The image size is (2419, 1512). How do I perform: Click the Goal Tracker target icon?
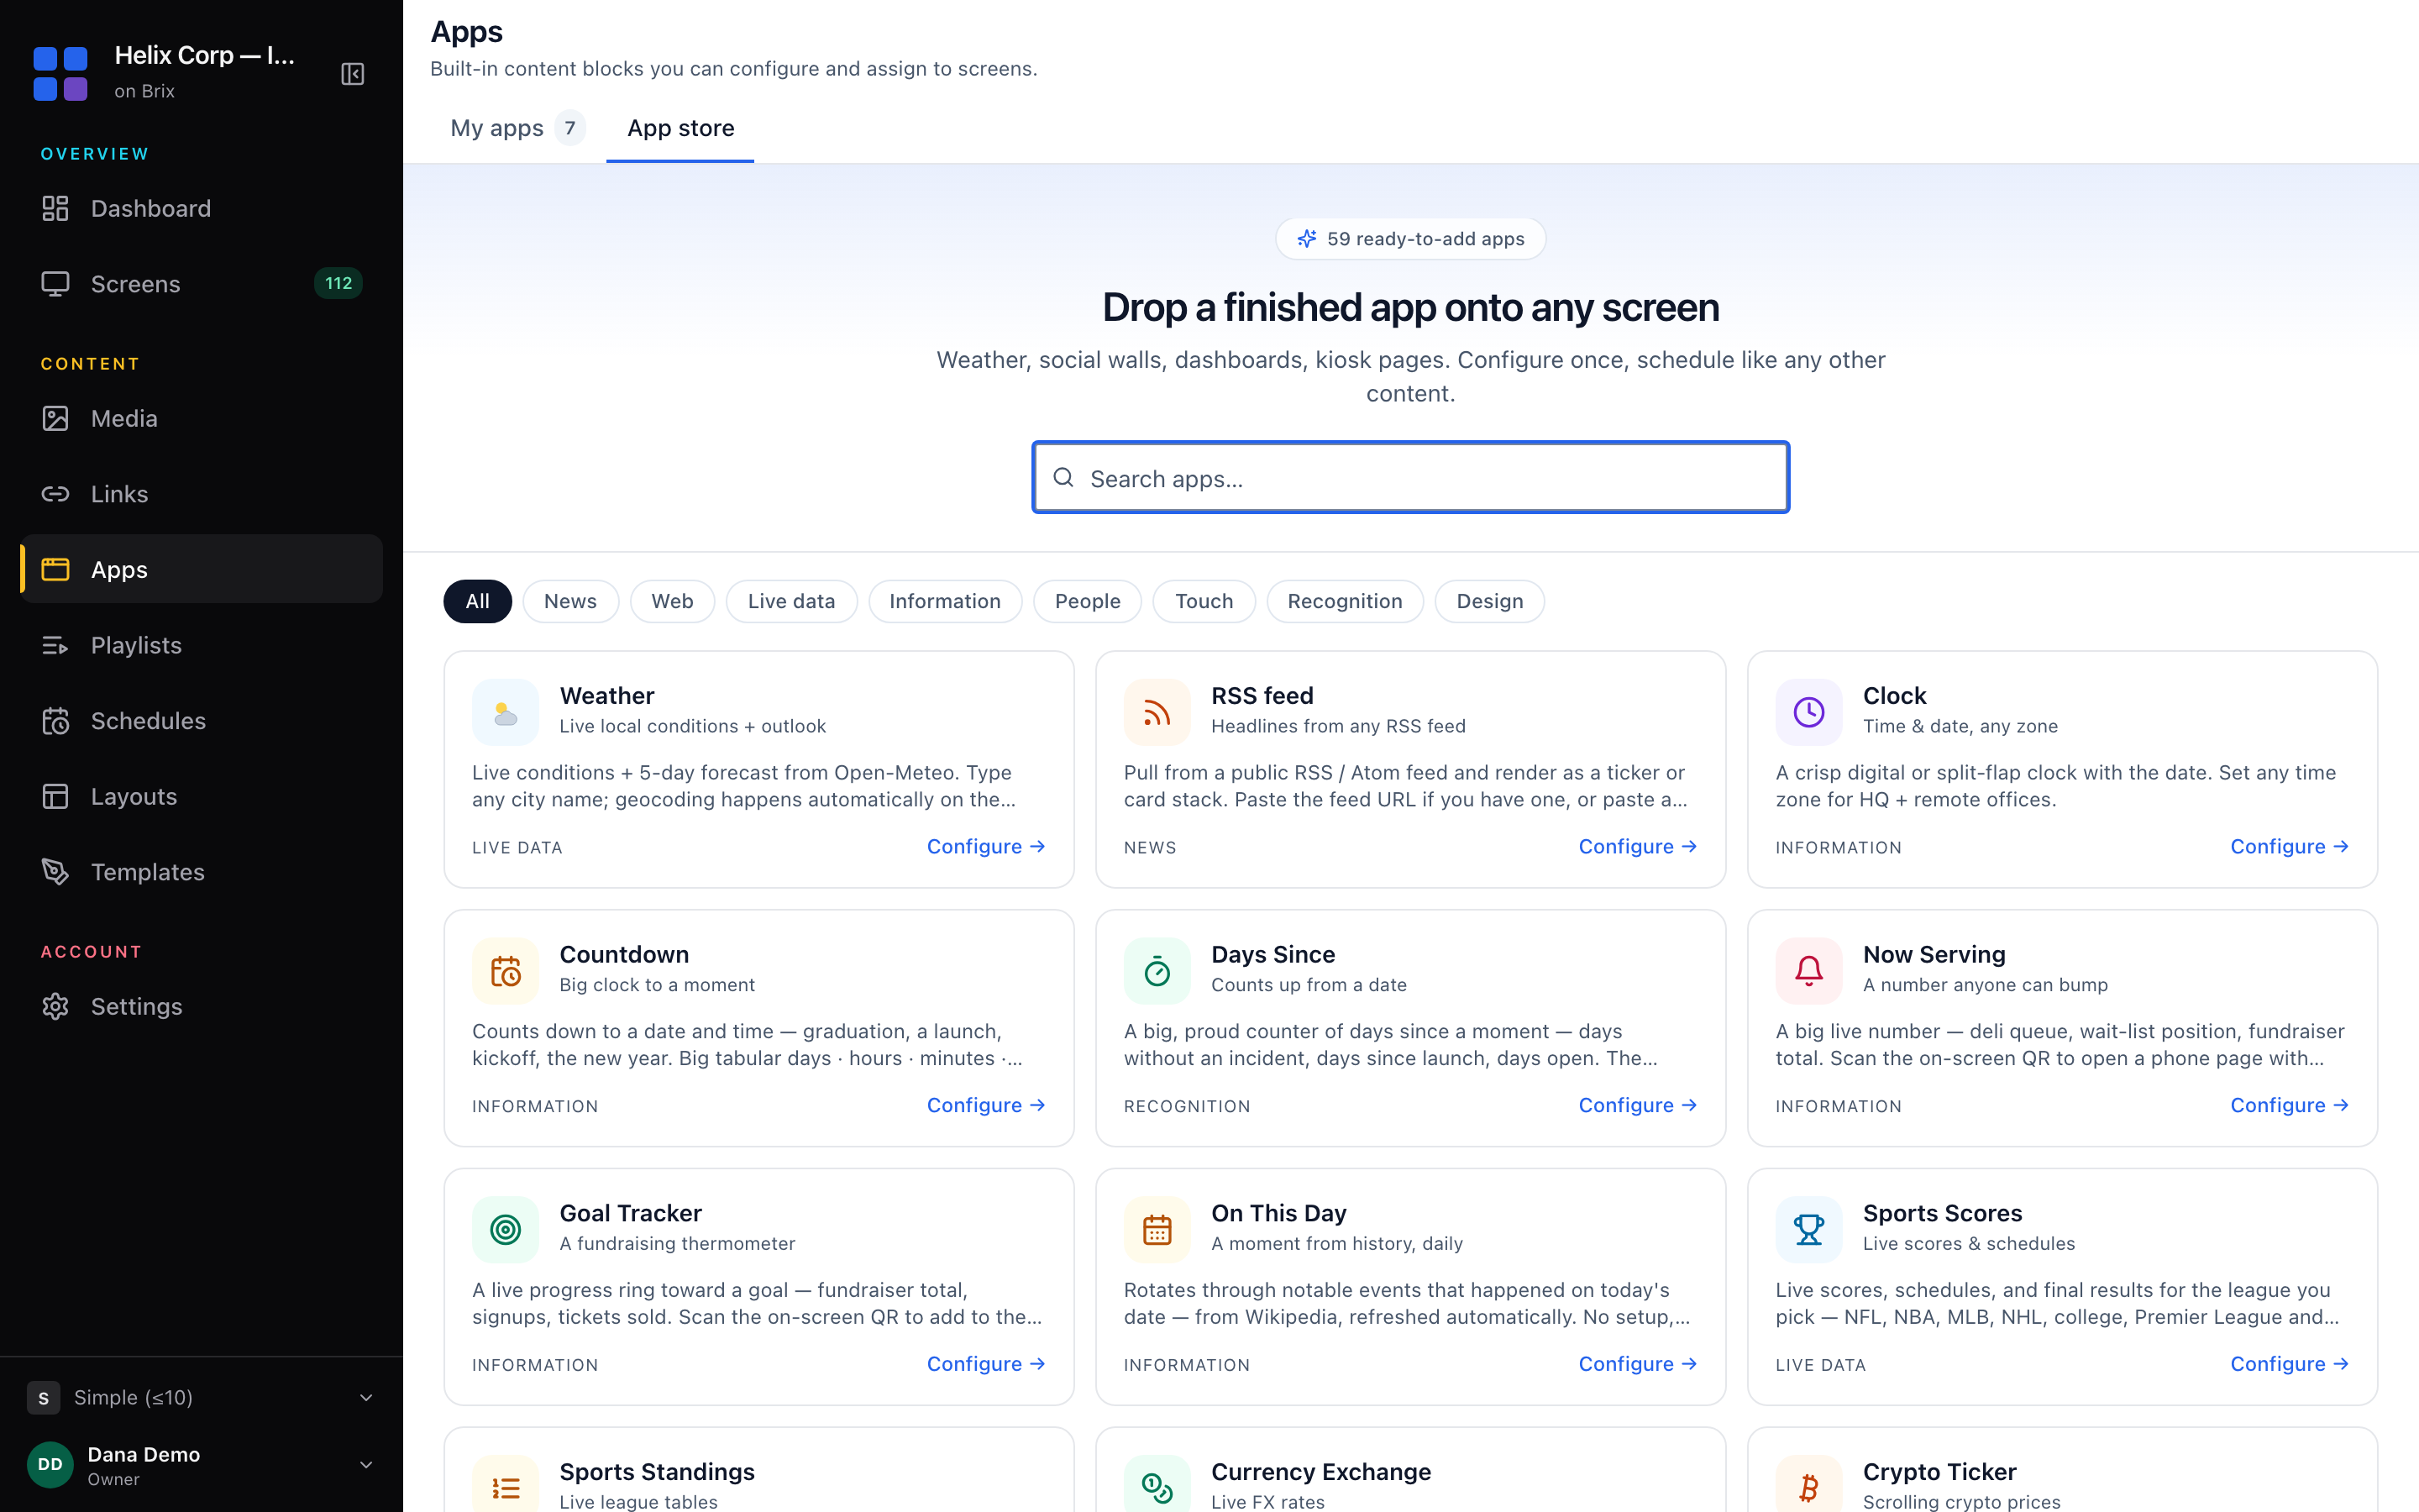point(506,1229)
